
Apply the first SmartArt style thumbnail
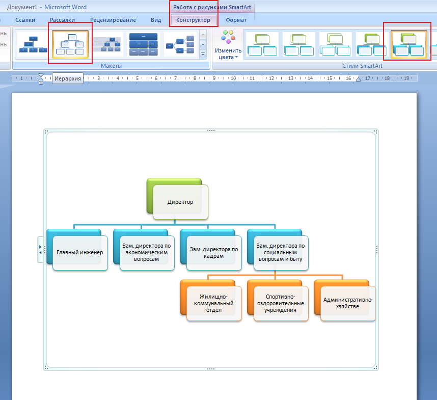(262, 44)
